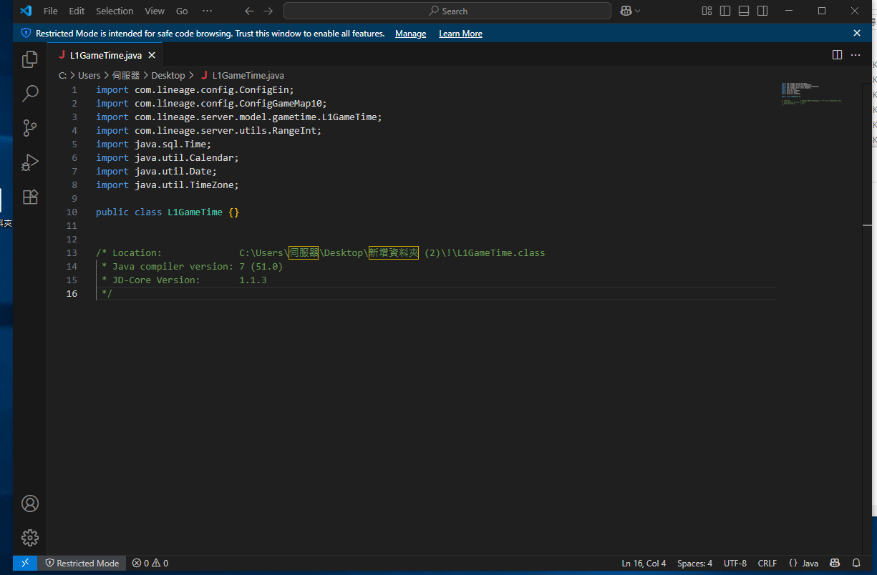The image size is (877, 575).
Task: Split the editor to the right
Action: 837,55
